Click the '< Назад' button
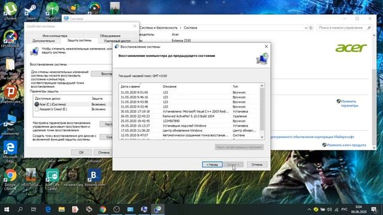 tap(212, 165)
